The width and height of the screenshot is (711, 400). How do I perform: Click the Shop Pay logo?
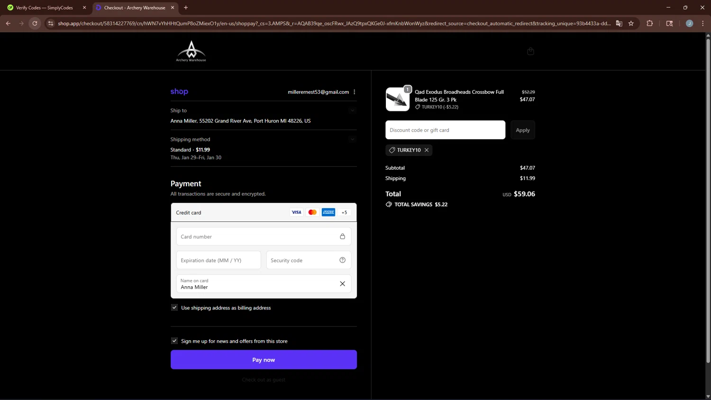click(x=179, y=91)
